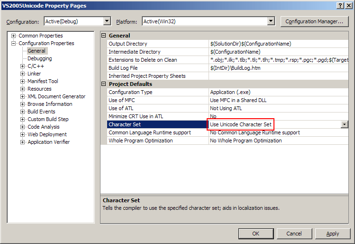Viewport: 355px width, 244px height.
Task: Click the Use Unicode Character Set value
Action: 240,124
